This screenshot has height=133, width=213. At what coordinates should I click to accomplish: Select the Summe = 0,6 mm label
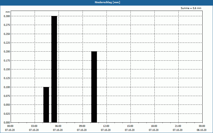pyautogui.click(x=191, y=8)
